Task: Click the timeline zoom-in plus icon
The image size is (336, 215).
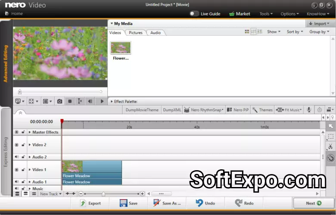Action: tap(142, 194)
